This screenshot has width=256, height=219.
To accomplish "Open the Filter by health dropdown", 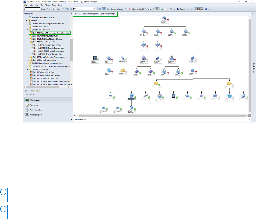I will pyautogui.click(x=139, y=9).
